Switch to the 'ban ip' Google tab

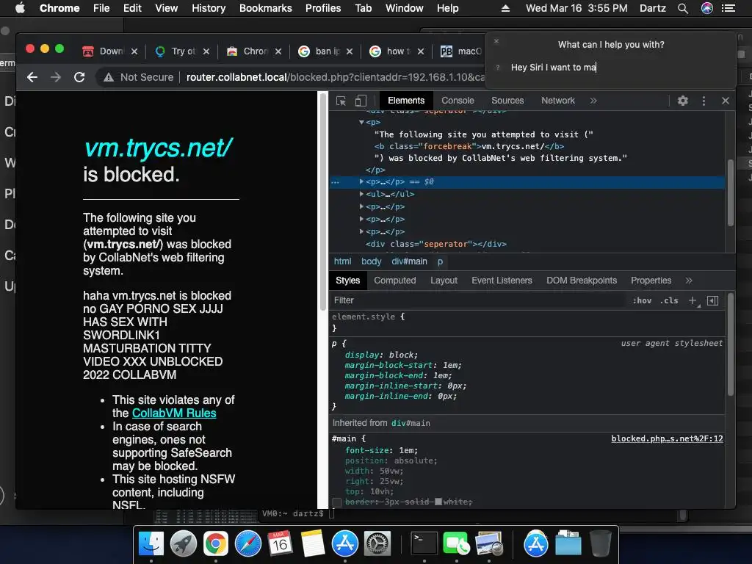pyautogui.click(x=326, y=51)
